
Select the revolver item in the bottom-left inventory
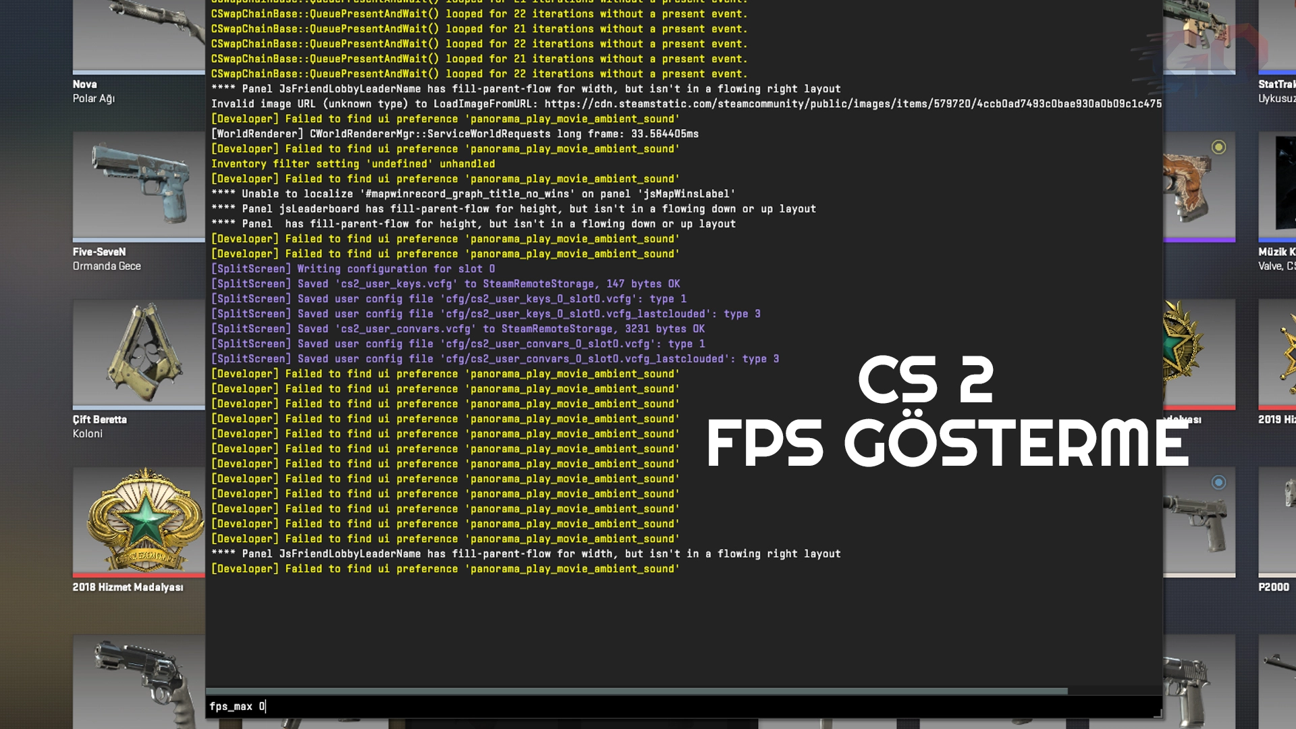point(139,682)
